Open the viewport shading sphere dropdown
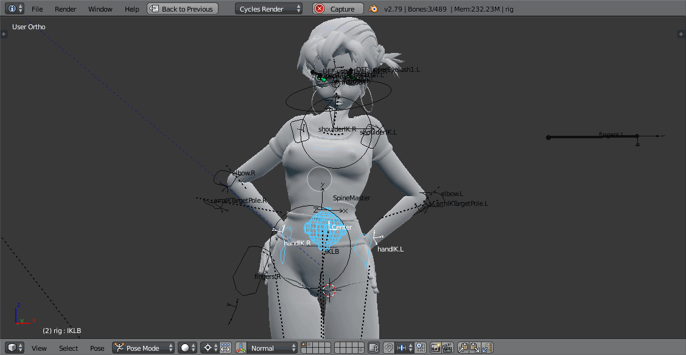686x355 pixels. 187,348
